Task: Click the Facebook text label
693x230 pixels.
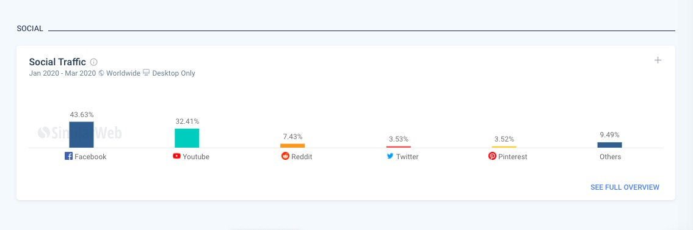Action: pos(90,157)
